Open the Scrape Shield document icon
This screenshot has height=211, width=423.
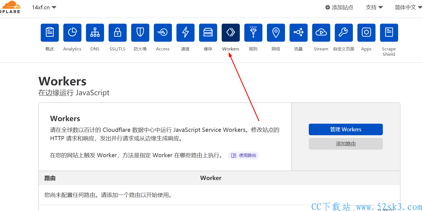click(x=389, y=33)
